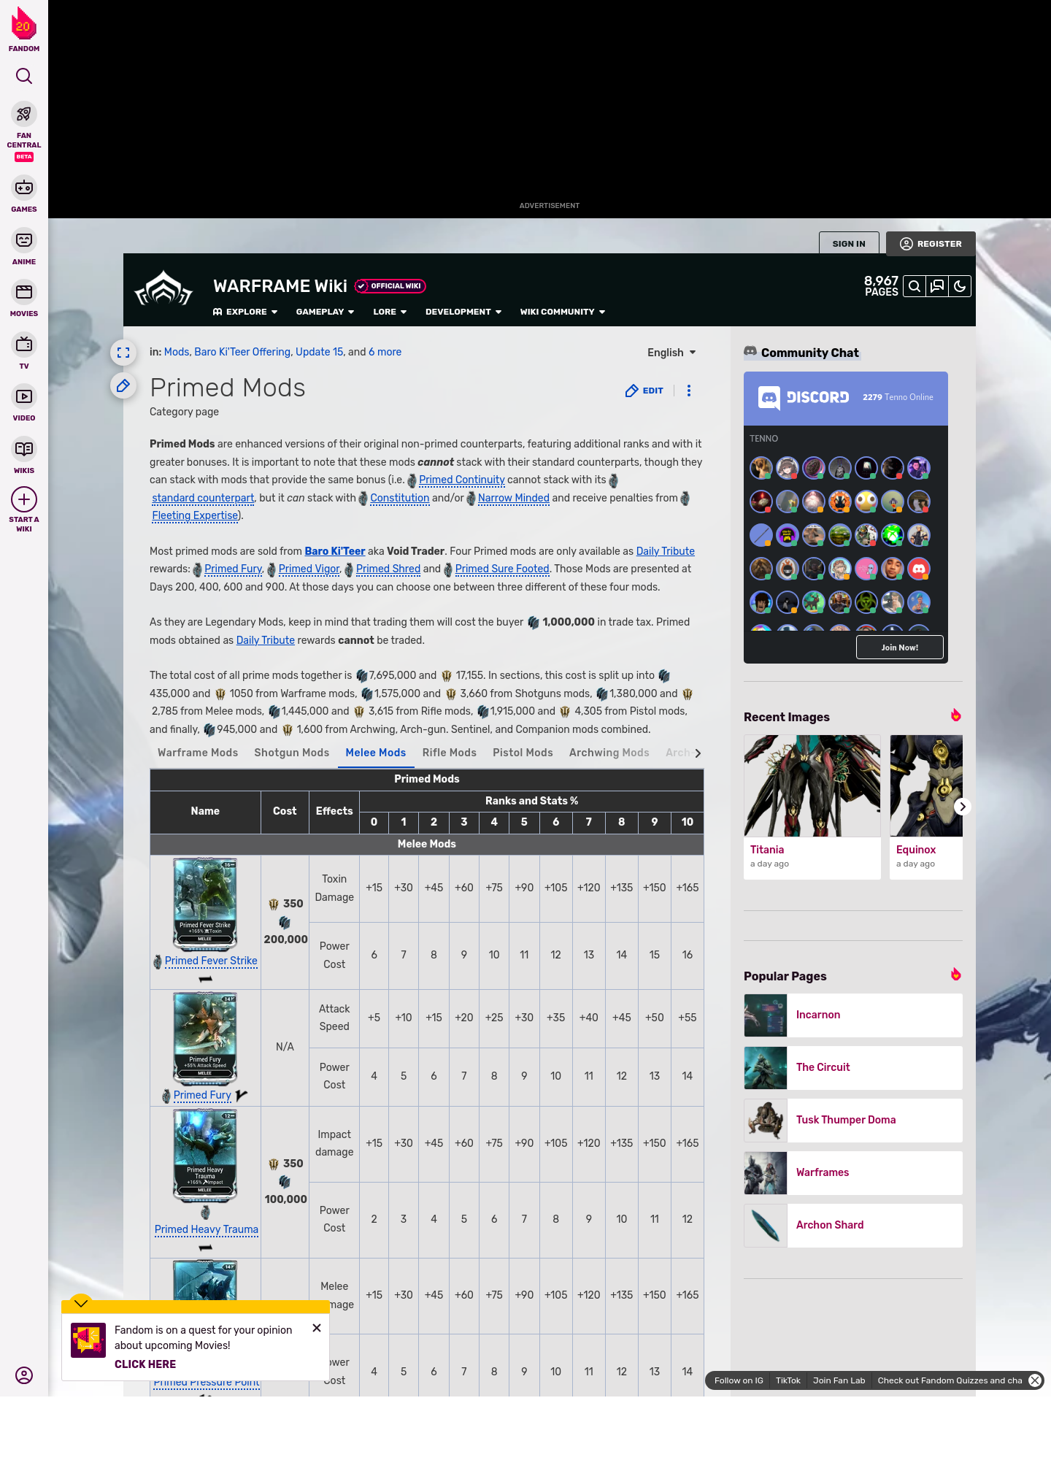Click the Warframe Wiki lotus logo
The height and width of the screenshot is (1460, 1051).
[x=163, y=289]
